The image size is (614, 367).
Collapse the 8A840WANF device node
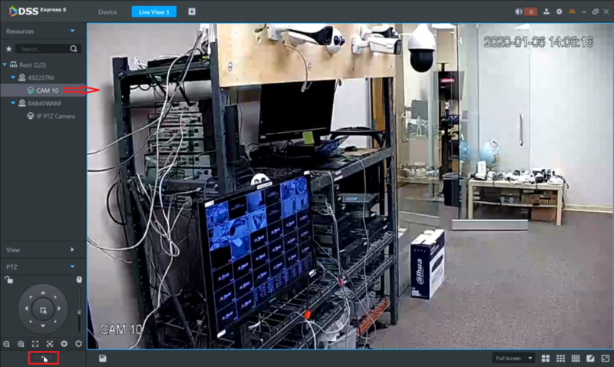[13, 103]
